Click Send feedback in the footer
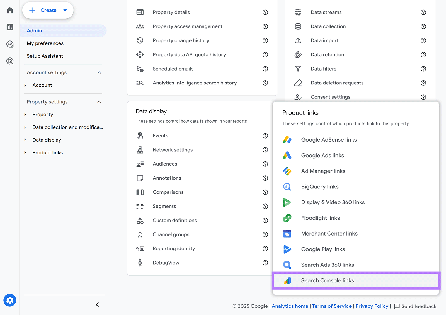This screenshot has width=446, height=315. (x=419, y=306)
